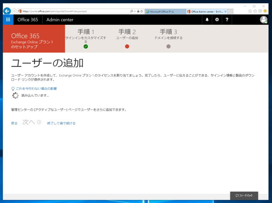Click the 戻る link
The width and height of the screenshot is (272, 203).
pos(14,123)
